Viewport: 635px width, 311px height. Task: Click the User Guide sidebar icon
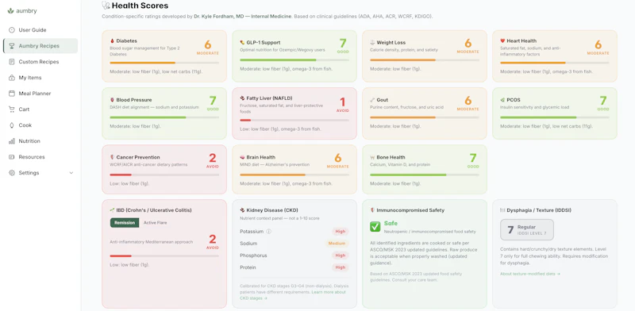pos(12,30)
